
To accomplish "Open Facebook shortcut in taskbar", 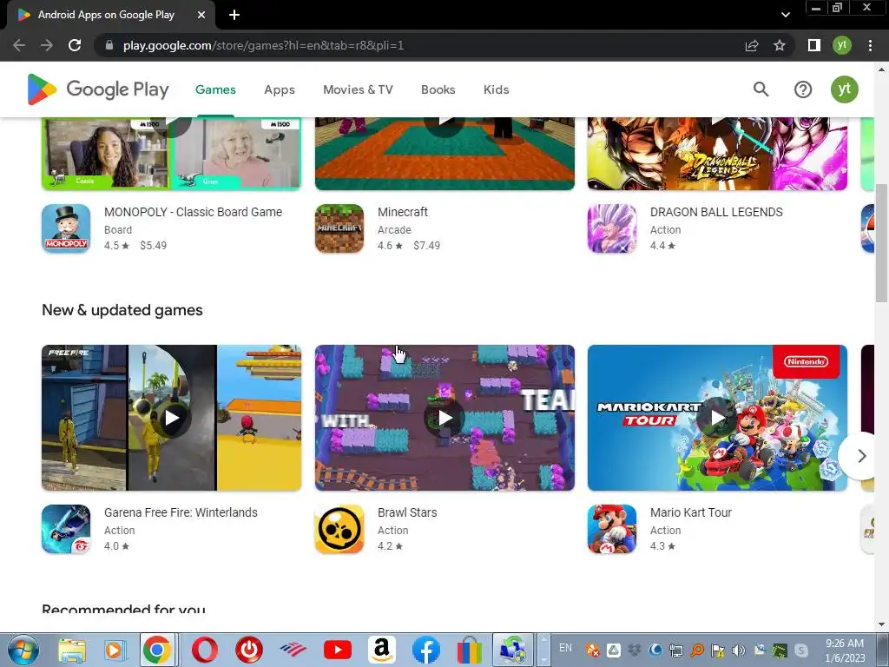I will [425, 650].
